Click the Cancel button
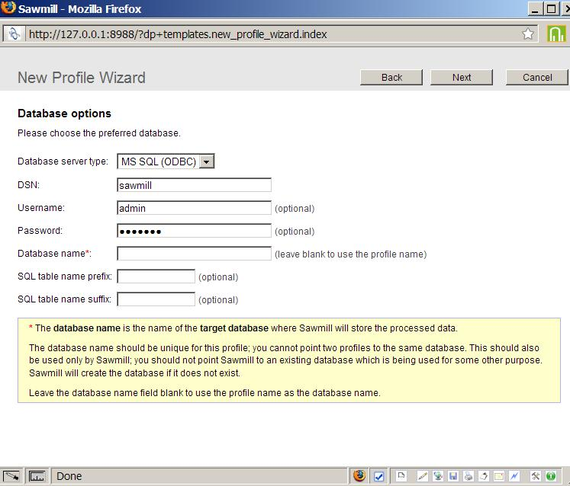 pos(537,77)
